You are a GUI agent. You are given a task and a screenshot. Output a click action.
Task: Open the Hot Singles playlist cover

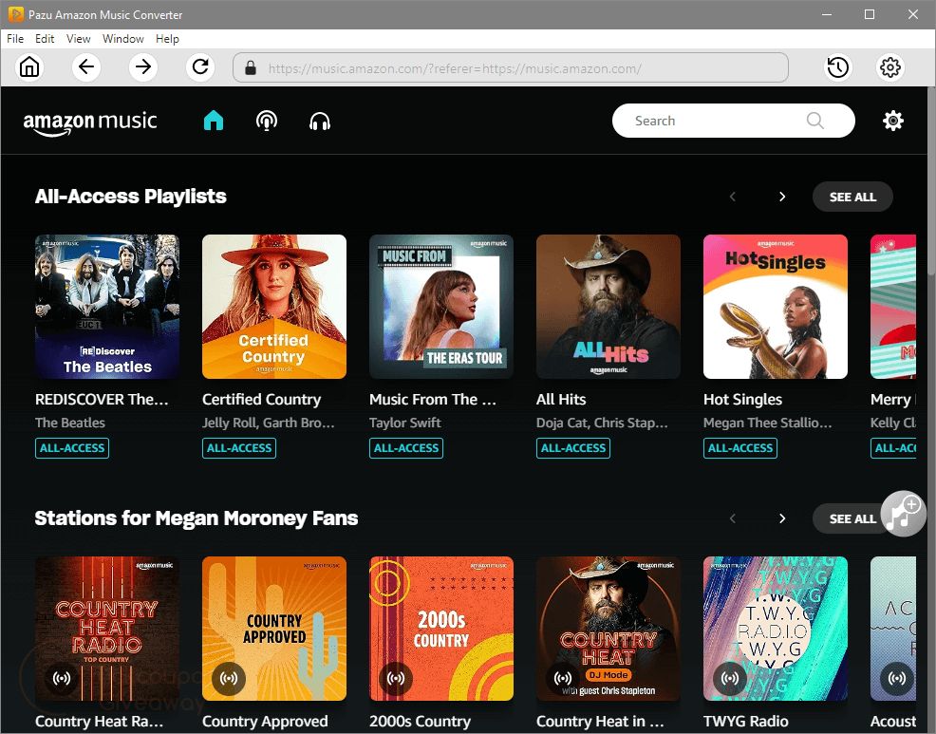pos(775,307)
